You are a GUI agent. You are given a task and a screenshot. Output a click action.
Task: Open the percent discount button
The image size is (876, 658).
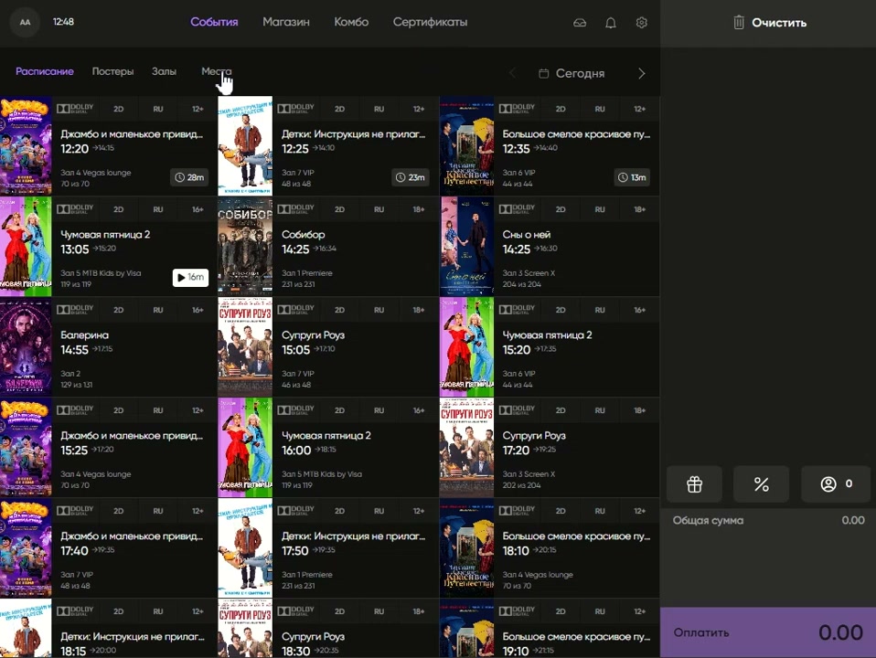coord(762,483)
